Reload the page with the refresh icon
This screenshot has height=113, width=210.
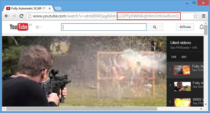click(x=21, y=16)
